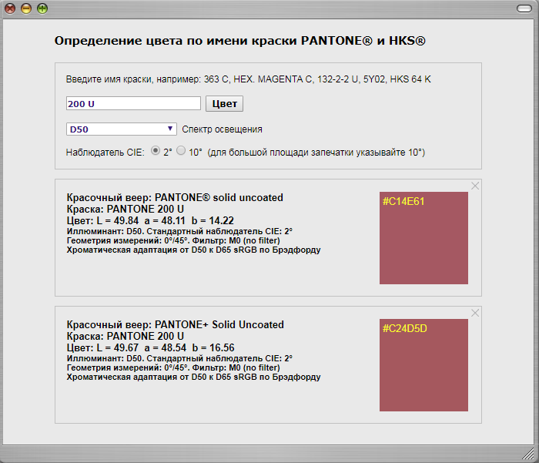The width and height of the screenshot is (539, 463).
Task: Click the text Красочный веер: PANTONE+ Solid Uncoated
Action: [176, 324]
